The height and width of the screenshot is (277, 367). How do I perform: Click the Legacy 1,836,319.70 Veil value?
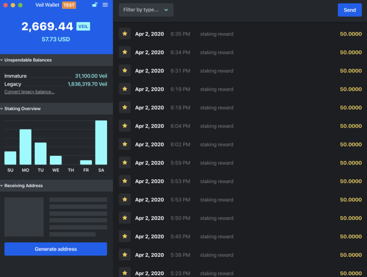87,84
